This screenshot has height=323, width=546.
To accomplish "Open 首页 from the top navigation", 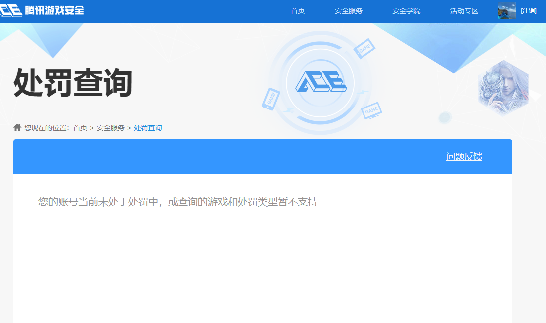I will [298, 10].
